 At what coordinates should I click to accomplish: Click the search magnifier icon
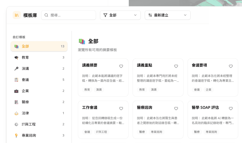(46, 15)
